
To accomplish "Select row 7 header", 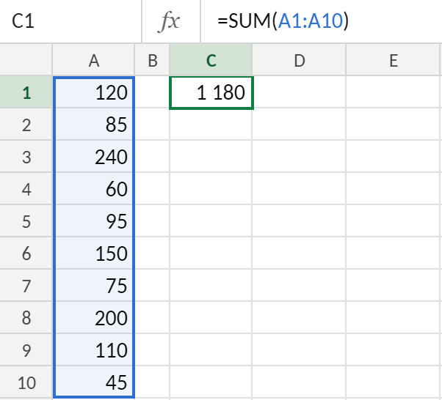I will [x=26, y=285].
